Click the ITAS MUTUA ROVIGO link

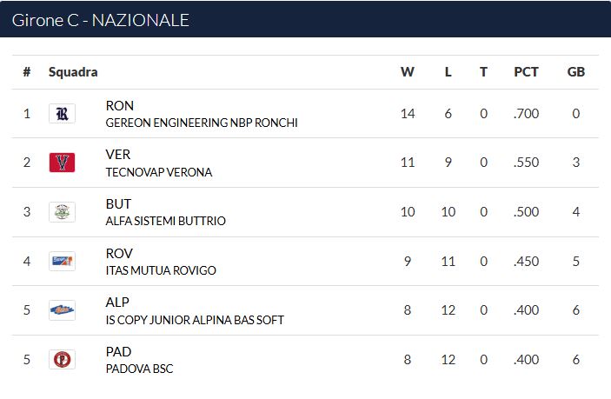(161, 270)
